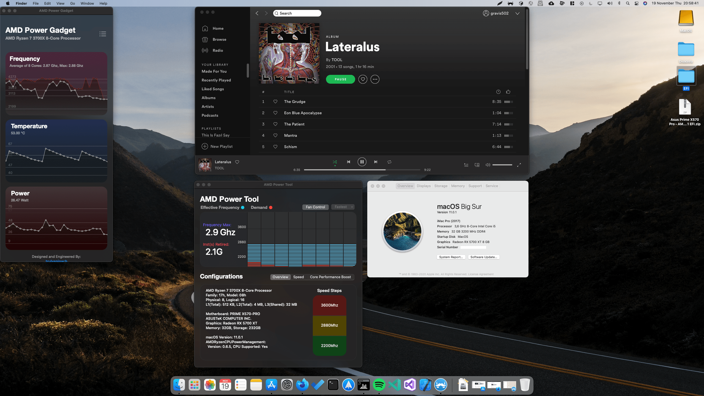704x396 pixels.
Task: Enter fullscreen mode in Spotify
Action: coord(519,165)
